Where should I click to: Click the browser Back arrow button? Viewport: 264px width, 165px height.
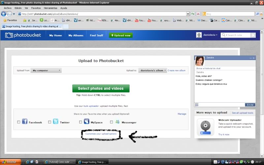point(4,14)
